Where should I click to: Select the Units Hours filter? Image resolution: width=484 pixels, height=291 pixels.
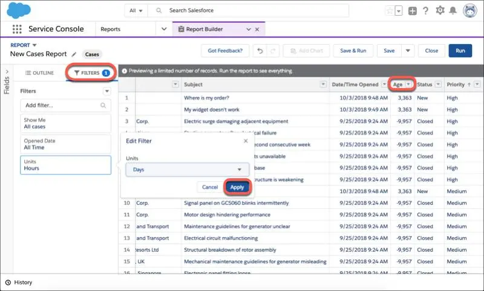pyautogui.click(x=65, y=165)
